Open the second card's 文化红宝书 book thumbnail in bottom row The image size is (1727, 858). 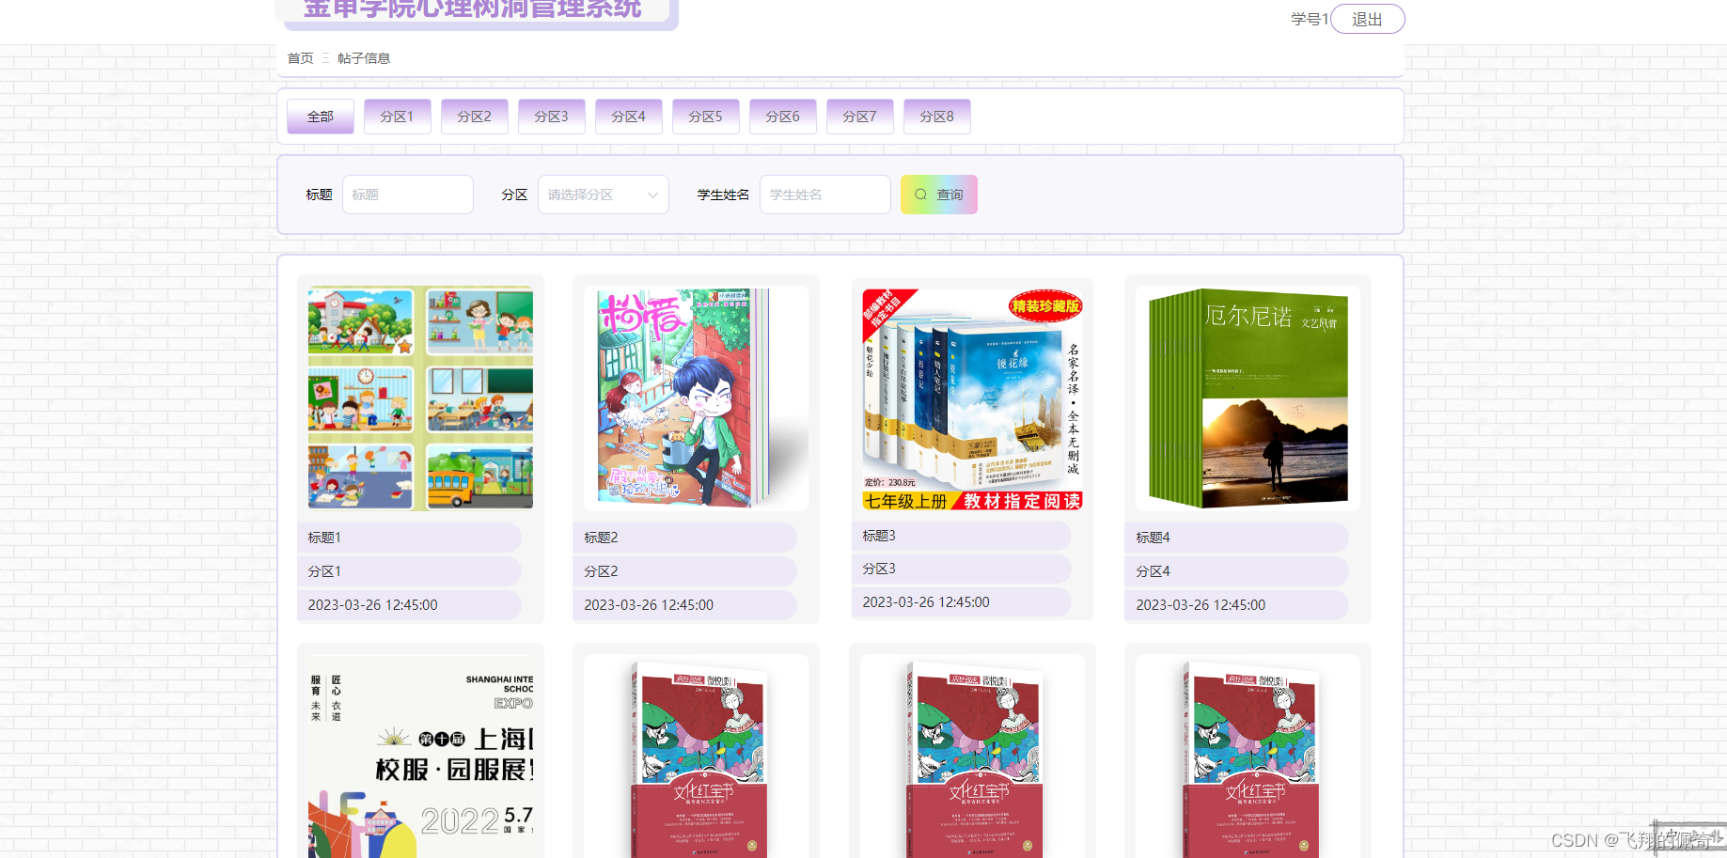tap(696, 756)
